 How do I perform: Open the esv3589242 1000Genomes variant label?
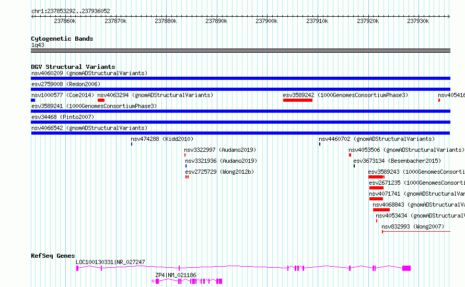(x=345, y=95)
